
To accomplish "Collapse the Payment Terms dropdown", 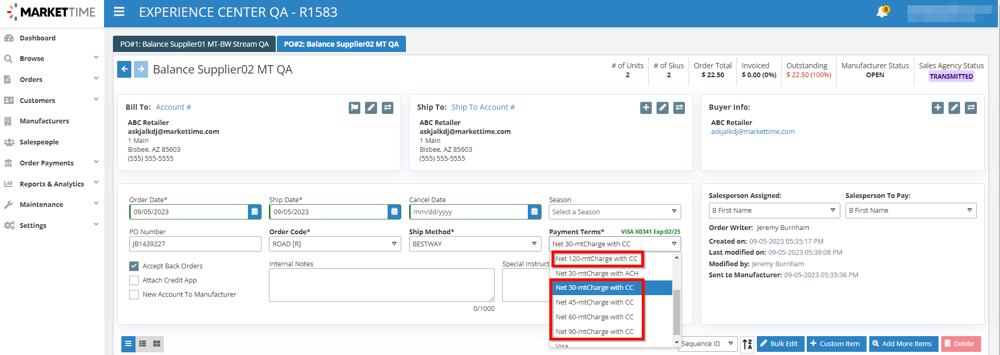I will (x=614, y=244).
